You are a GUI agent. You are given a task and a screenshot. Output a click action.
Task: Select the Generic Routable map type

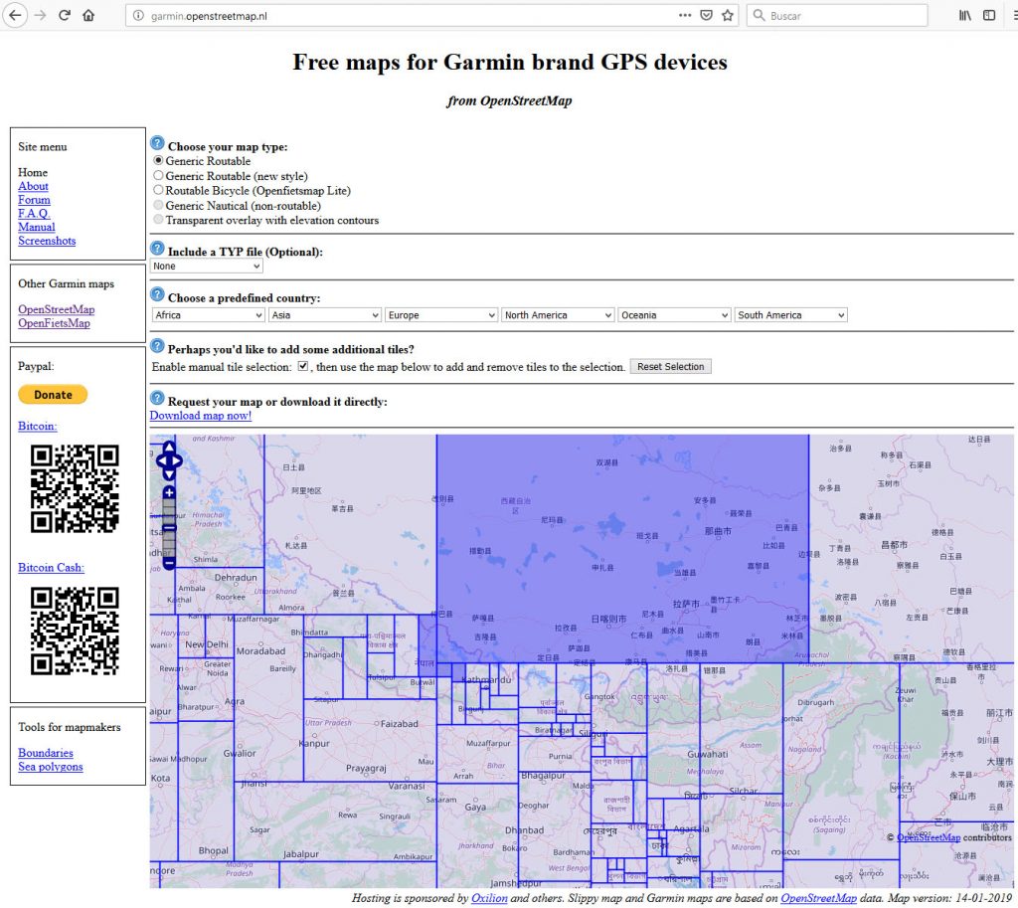[x=158, y=160]
